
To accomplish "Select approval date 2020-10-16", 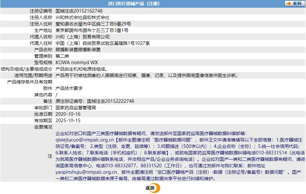I will (68, 114).
